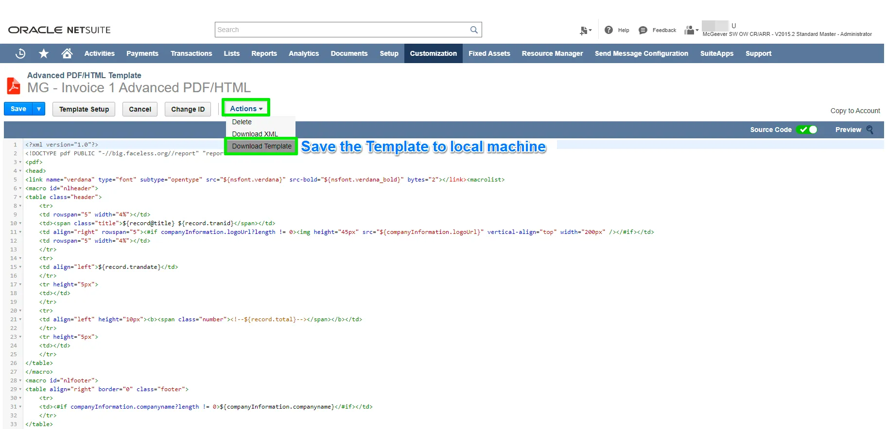
Task: Go to the Home house icon
Action: [67, 53]
